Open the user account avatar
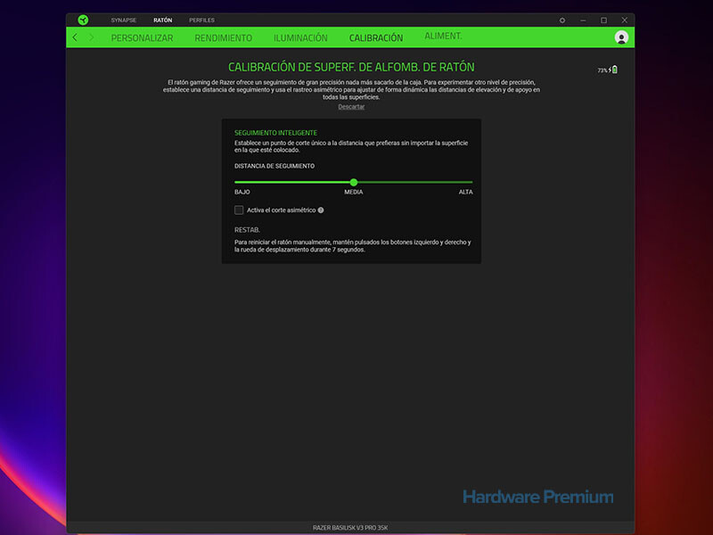Image resolution: width=713 pixels, height=535 pixels. click(x=621, y=37)
